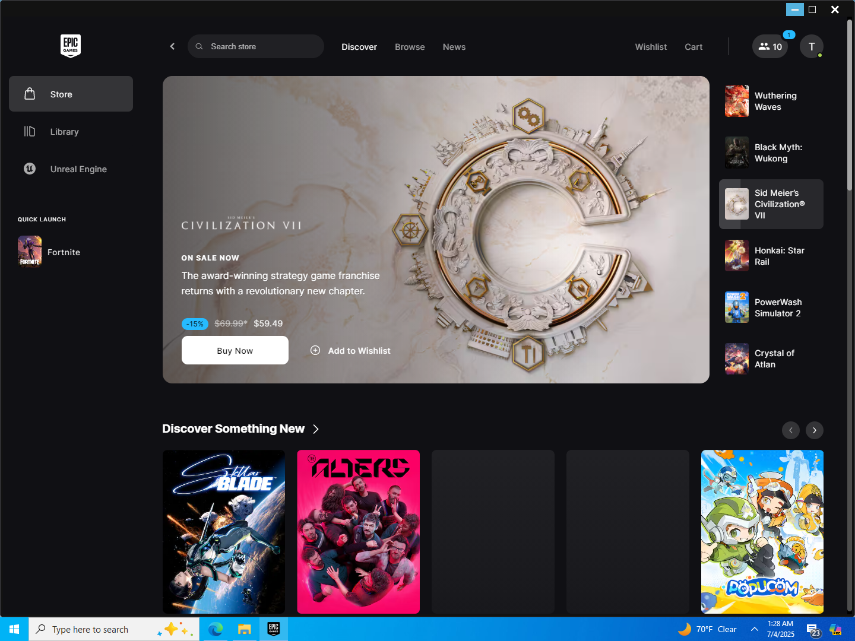Go back using the back arrow
855x641 pixels.
pyautogui.click(x=172, y=46)
